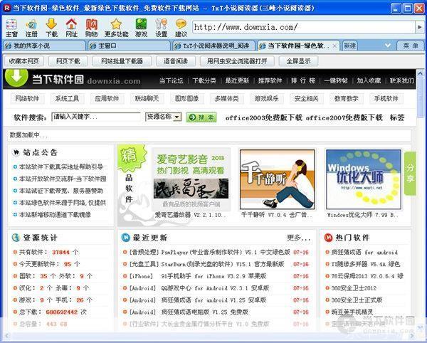Open 系统工具 category
The height and width of the screenshot is (343, 427).
[x=67, y=98]
